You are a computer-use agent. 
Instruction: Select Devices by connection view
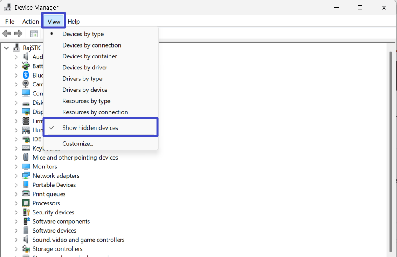92,45
